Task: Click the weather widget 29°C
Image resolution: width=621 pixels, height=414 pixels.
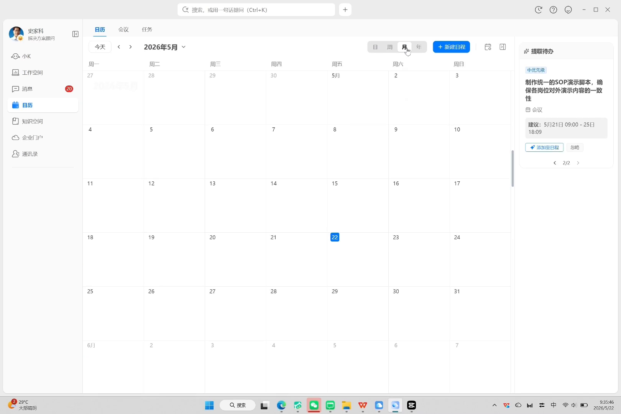Action: click(x=22, y=405)
